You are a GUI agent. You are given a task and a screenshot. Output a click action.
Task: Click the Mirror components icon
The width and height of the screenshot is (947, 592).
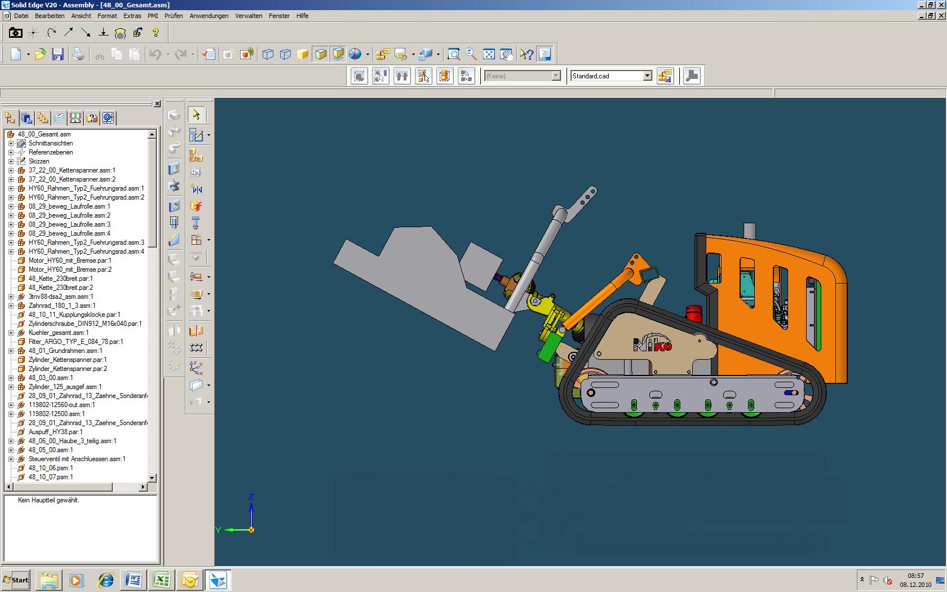tap(196, 189)
